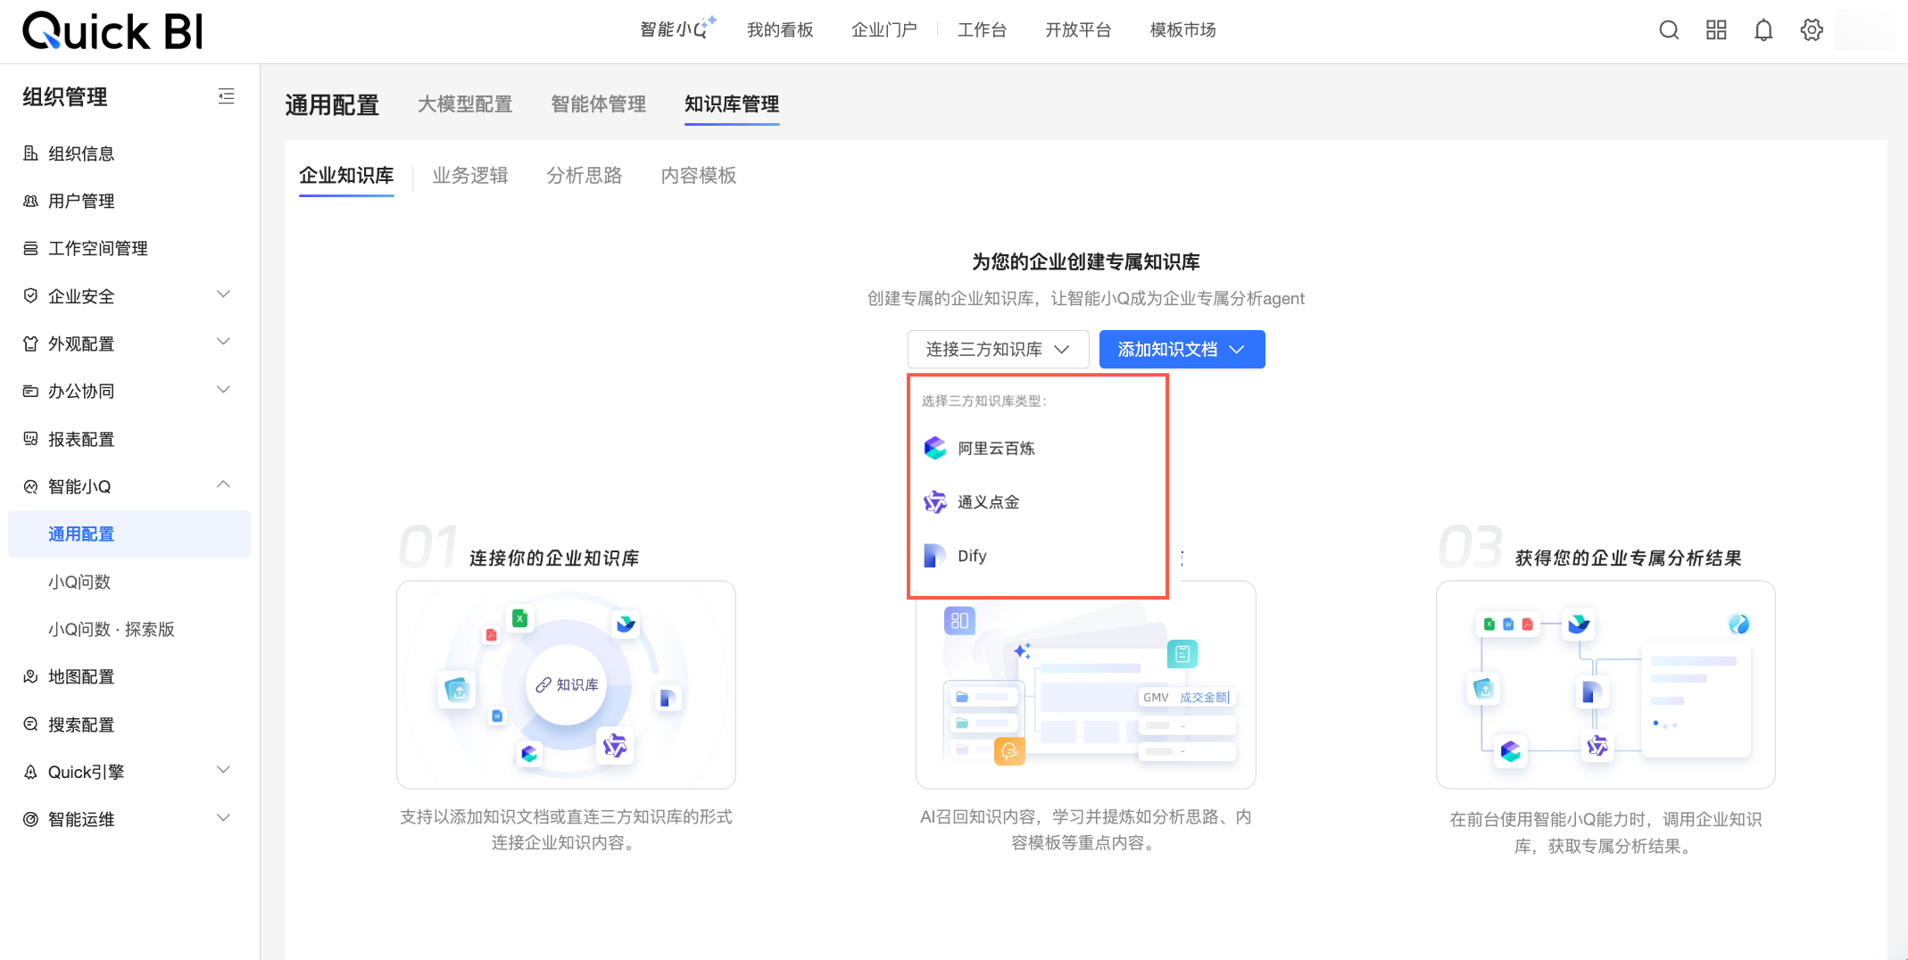Click the 用户管理 people icon
The height and width of the screenshot is (960, 1908).
click(x=30, y=201)
